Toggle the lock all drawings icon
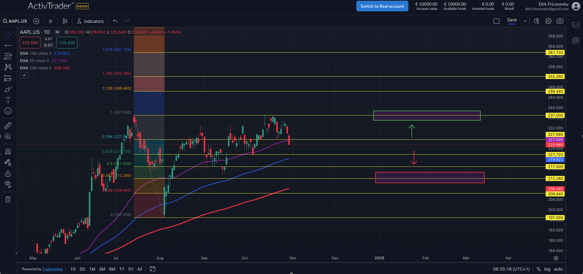Screen dimensions: 583x274 click(x=8, y=173)
